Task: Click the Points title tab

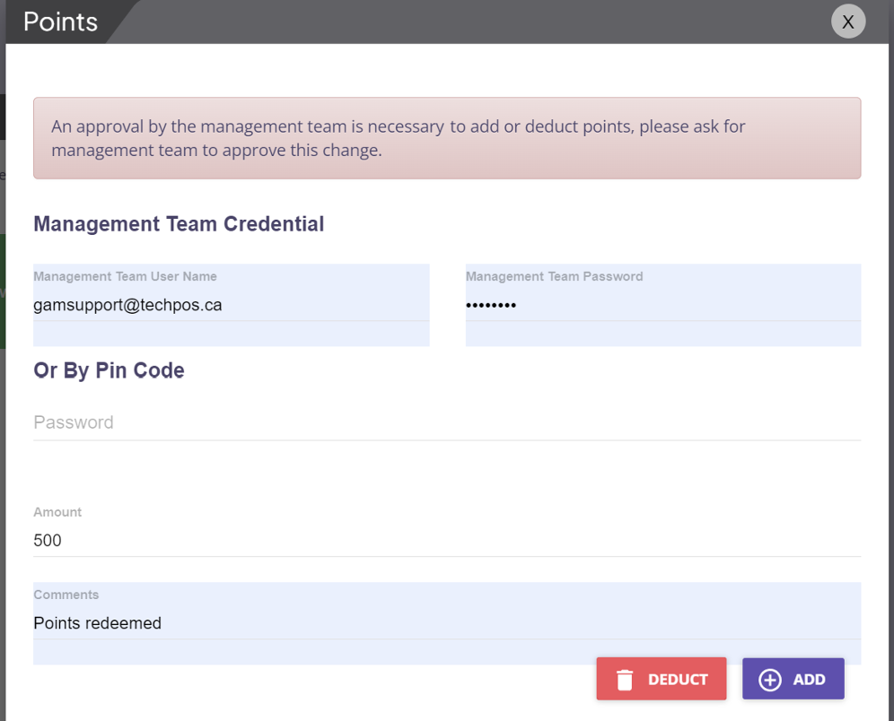Action: pyautogui.click(x=61, y=22)
